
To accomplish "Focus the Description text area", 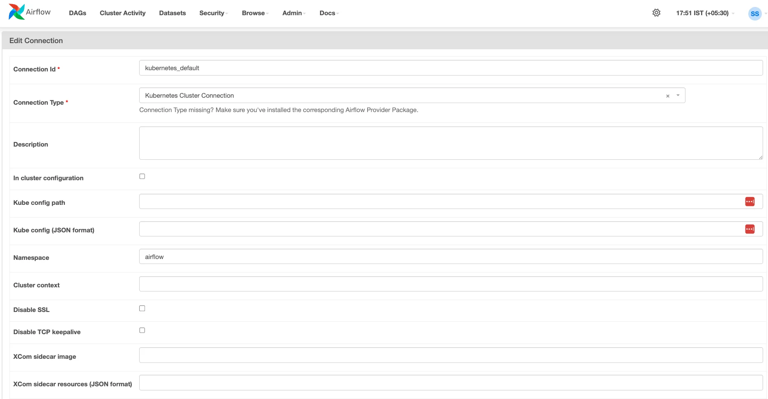I will click(x=451, y=143).
